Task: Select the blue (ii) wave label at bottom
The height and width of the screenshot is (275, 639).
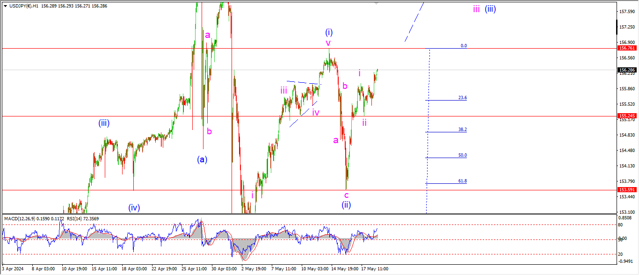Action: coord(346,204)
